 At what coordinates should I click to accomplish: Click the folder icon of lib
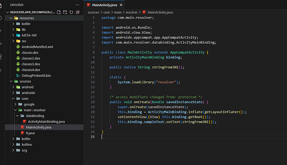pyautogui.click(x=18, y=29)
